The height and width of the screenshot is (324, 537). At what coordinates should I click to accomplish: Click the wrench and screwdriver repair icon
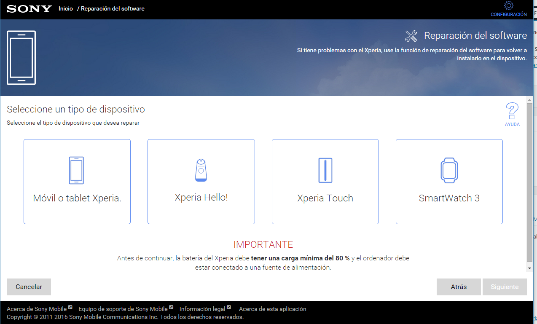coord(411,36)
